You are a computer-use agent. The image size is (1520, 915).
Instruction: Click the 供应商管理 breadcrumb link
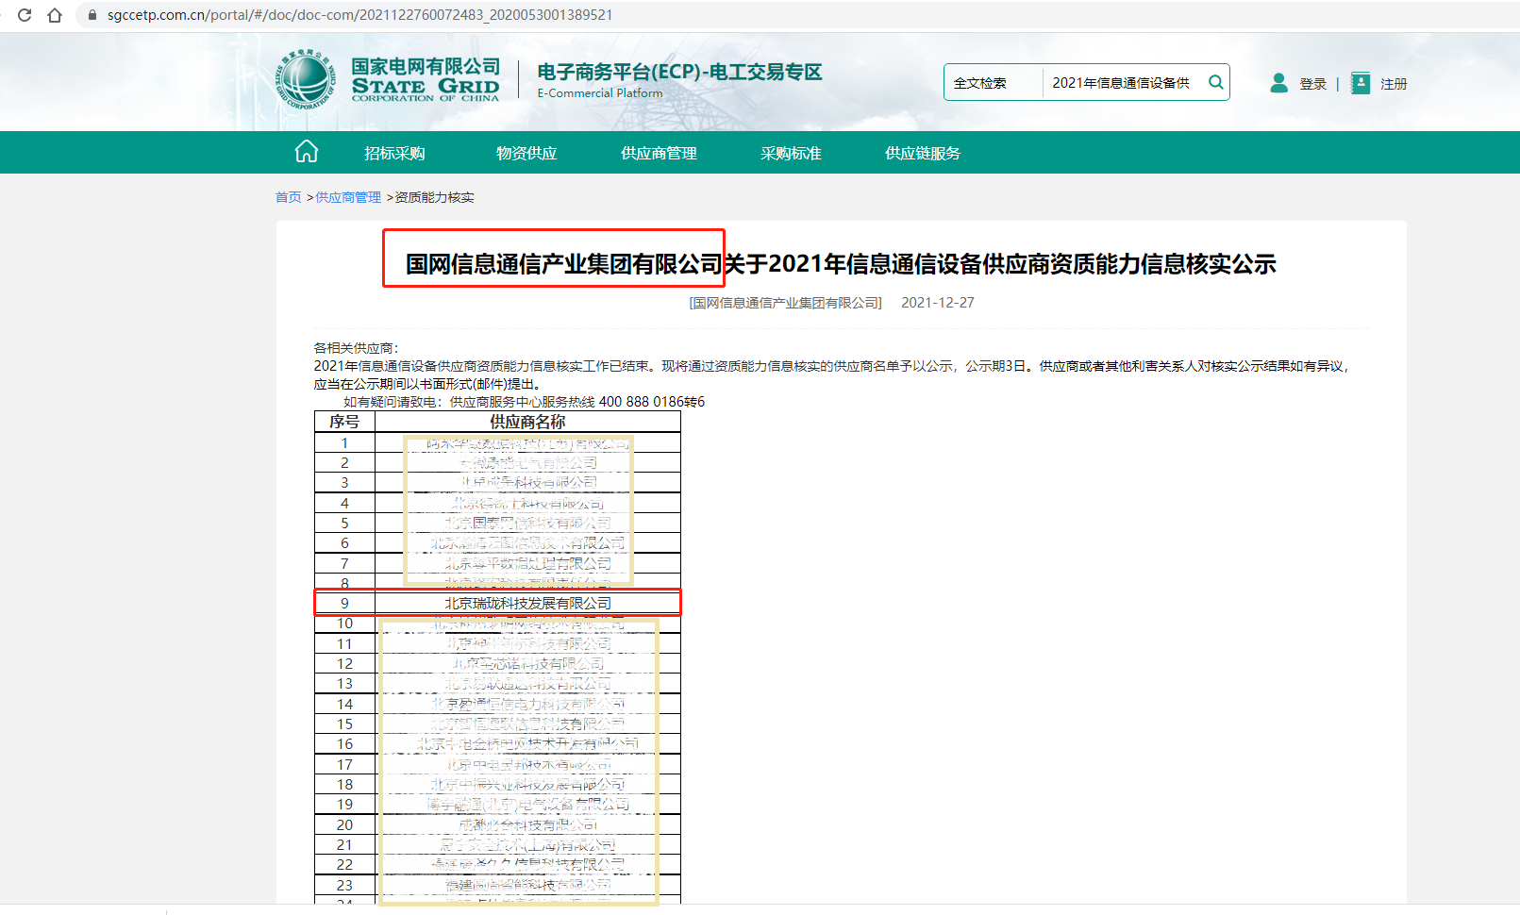pyautogui.click(x=348, y=197)
